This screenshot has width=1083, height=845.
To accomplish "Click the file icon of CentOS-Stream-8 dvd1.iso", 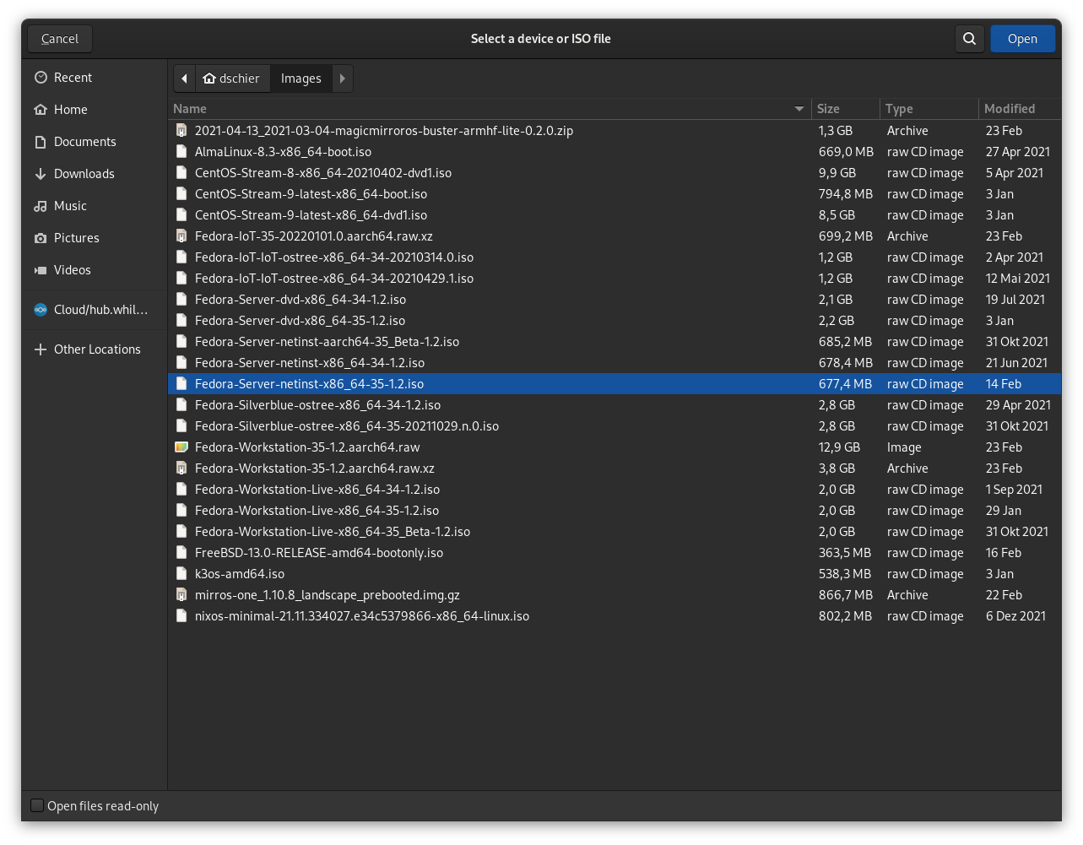I will click(x=181, y=173).
